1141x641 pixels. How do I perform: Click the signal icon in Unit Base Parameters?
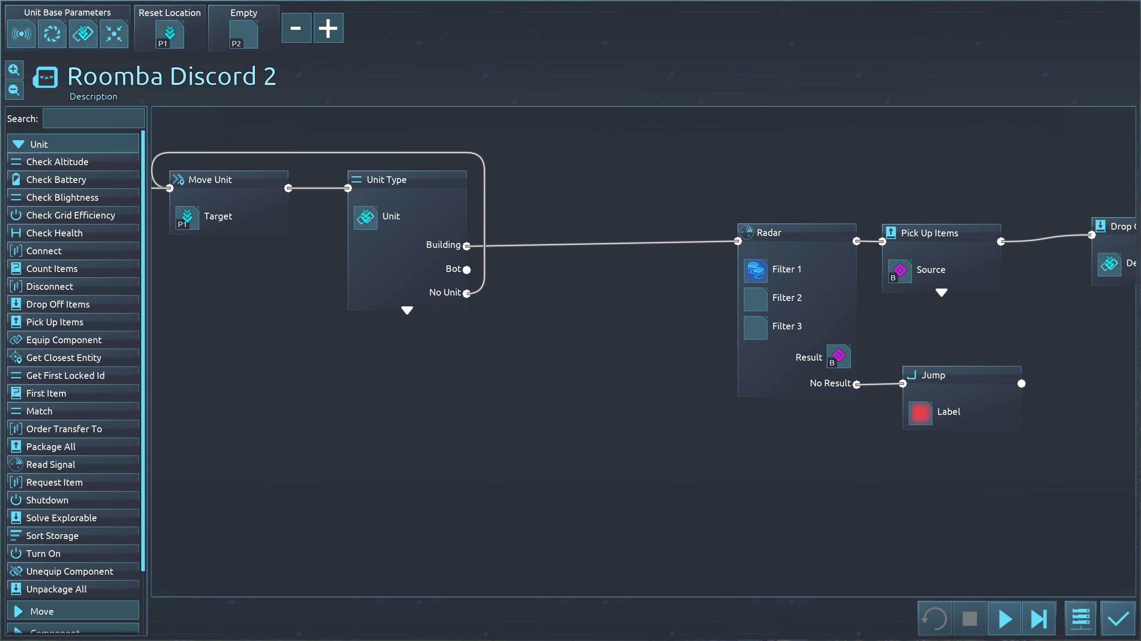pyautogui.click(x=21, y=34)
